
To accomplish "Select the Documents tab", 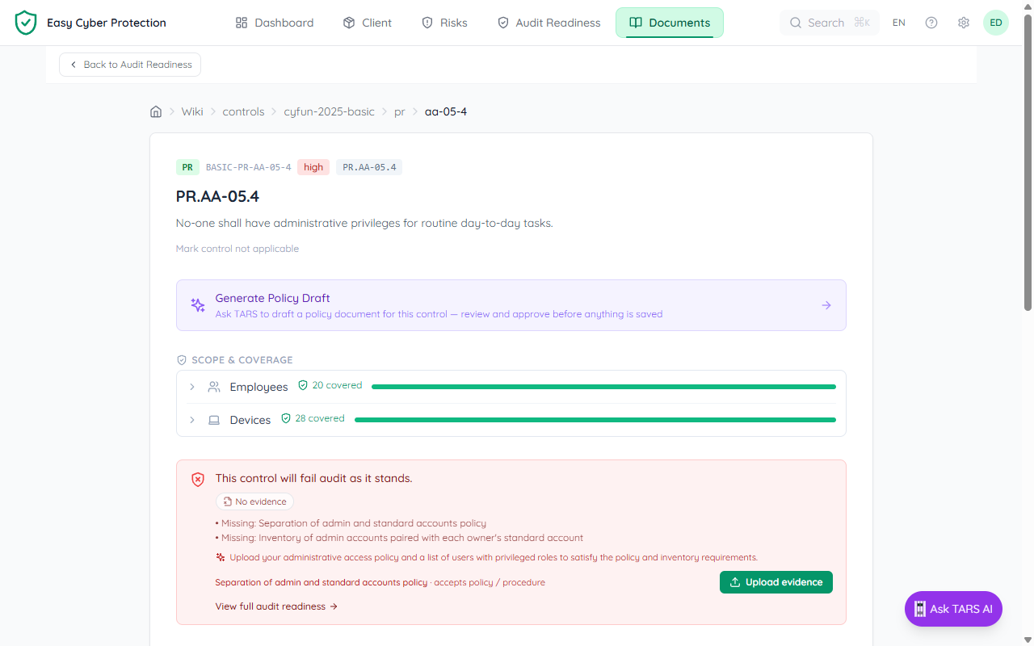I will (670, 23).
